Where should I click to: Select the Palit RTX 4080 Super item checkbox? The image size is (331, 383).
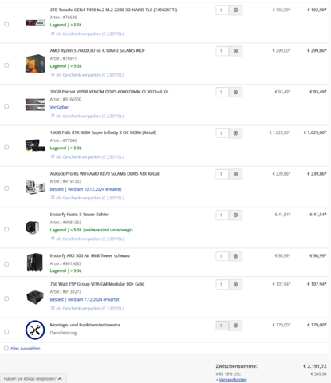coord(6,147)
